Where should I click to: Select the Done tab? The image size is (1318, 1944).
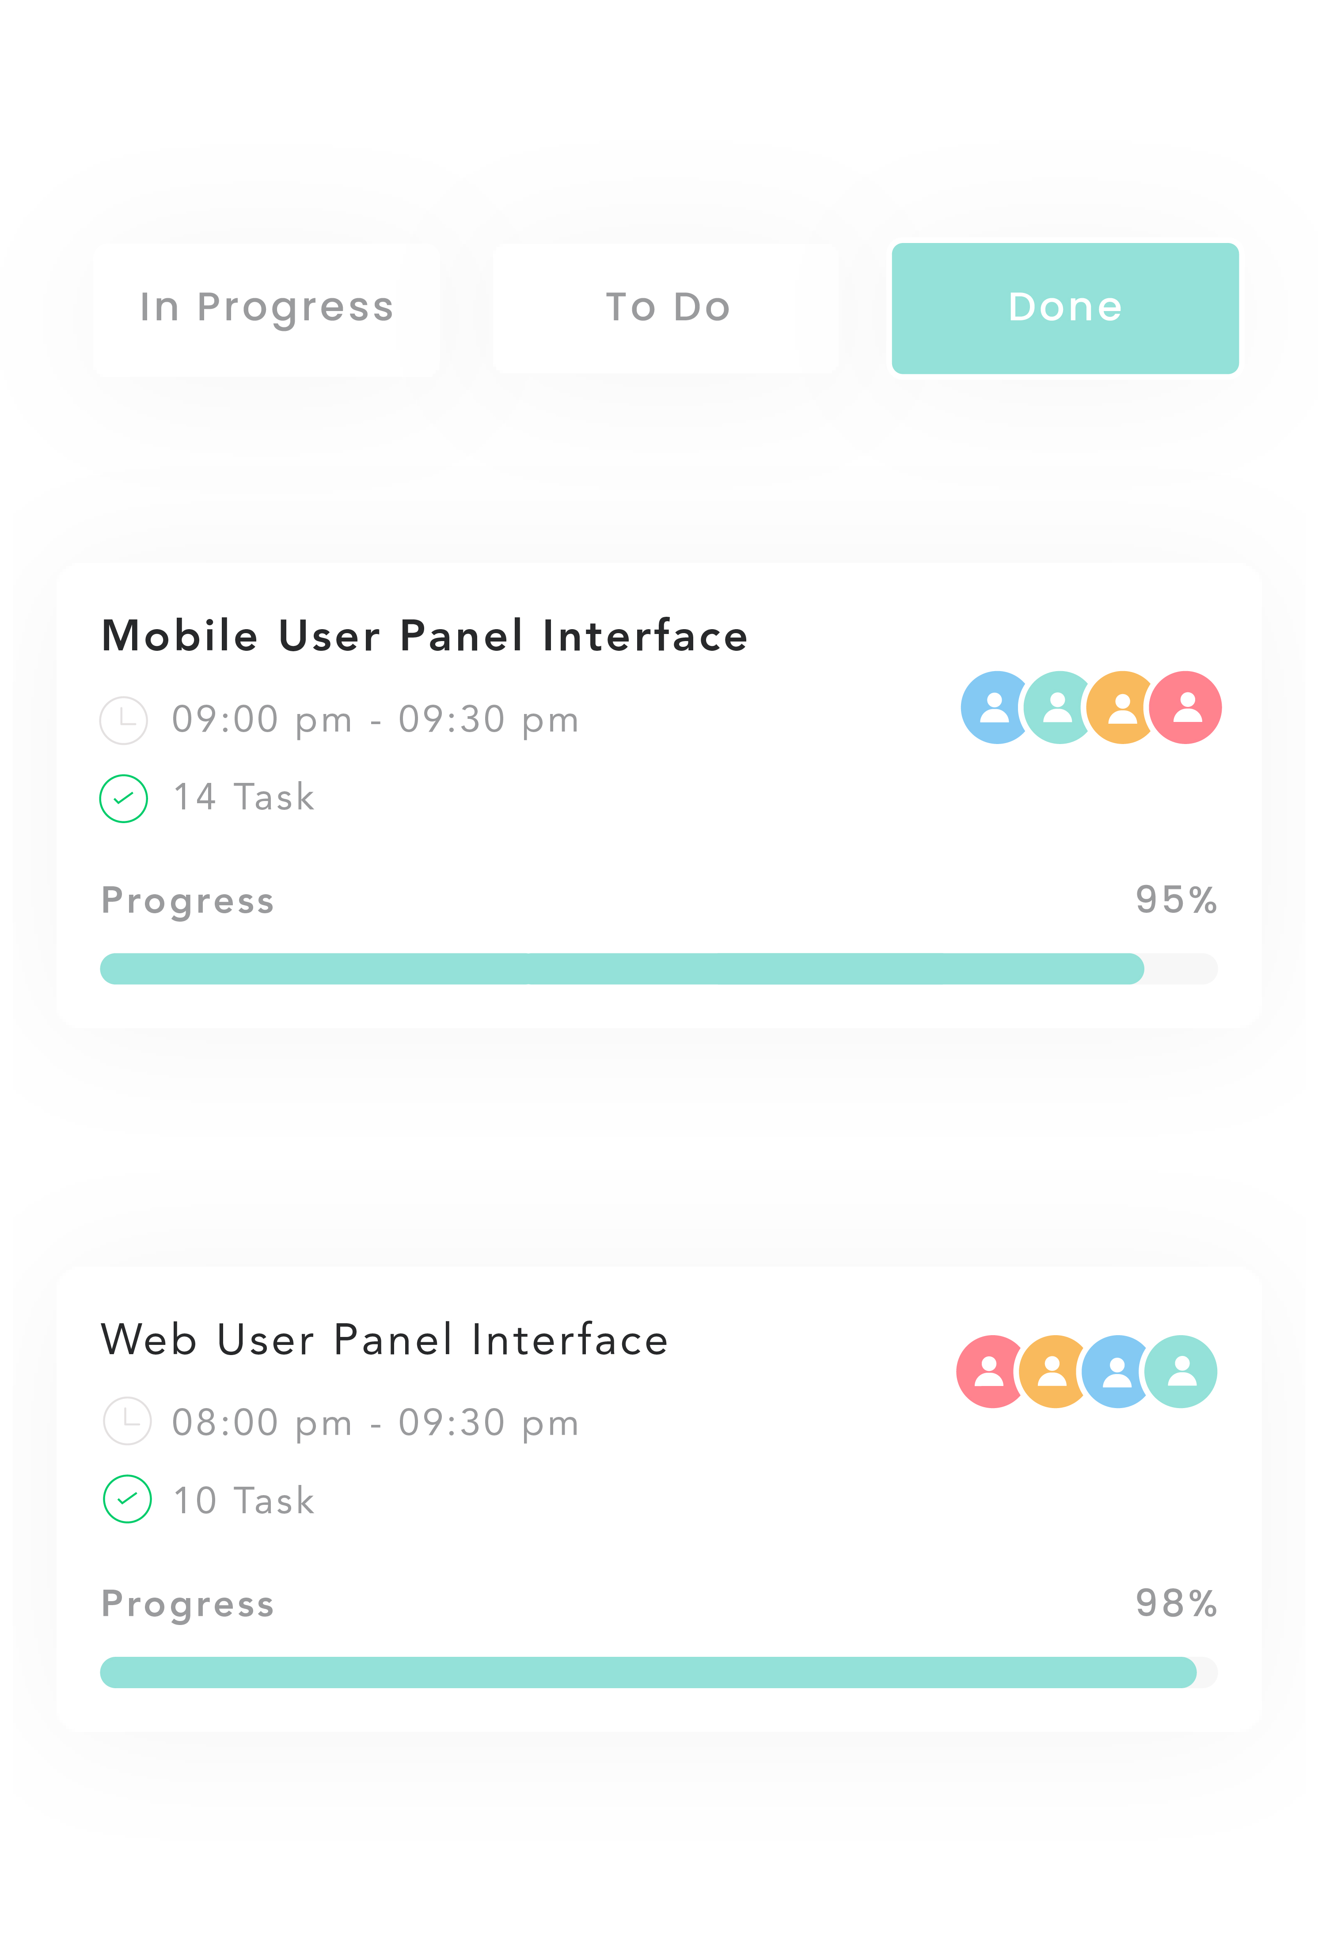click(1064, 308)
